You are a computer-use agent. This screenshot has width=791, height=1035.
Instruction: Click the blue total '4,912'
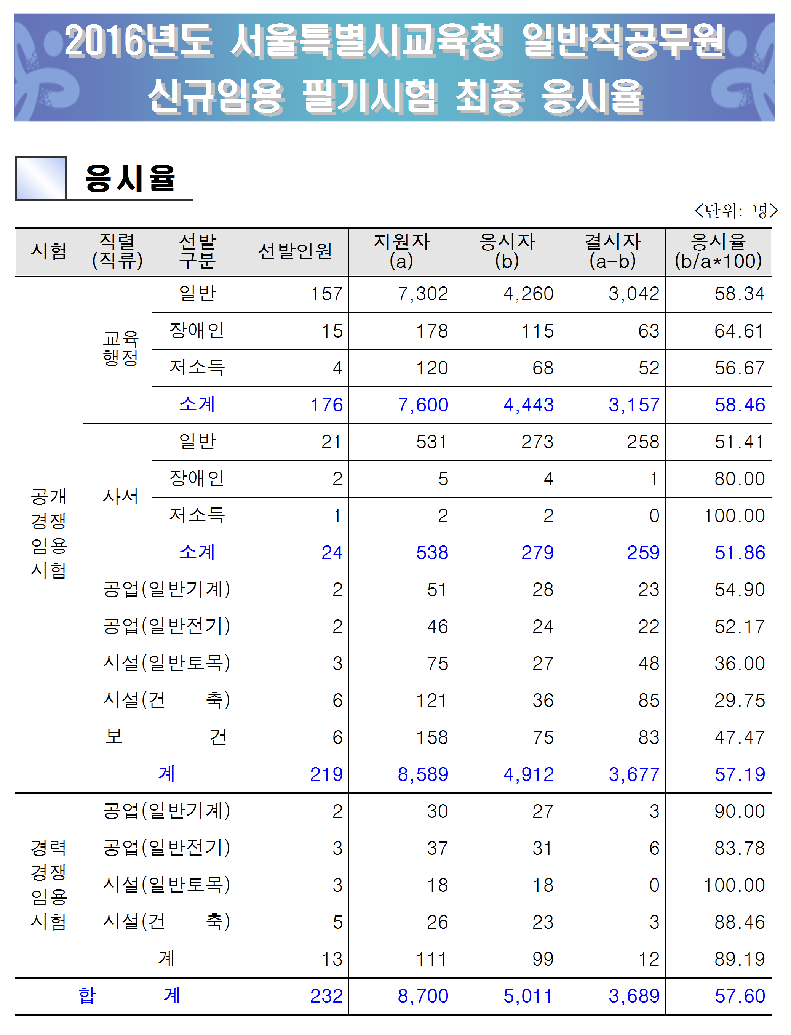click(x=528, y=774)
